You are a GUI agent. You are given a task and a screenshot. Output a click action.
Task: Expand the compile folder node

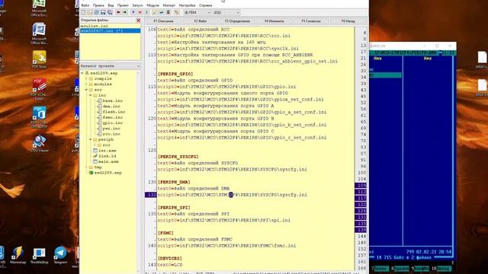click(86, 79)
